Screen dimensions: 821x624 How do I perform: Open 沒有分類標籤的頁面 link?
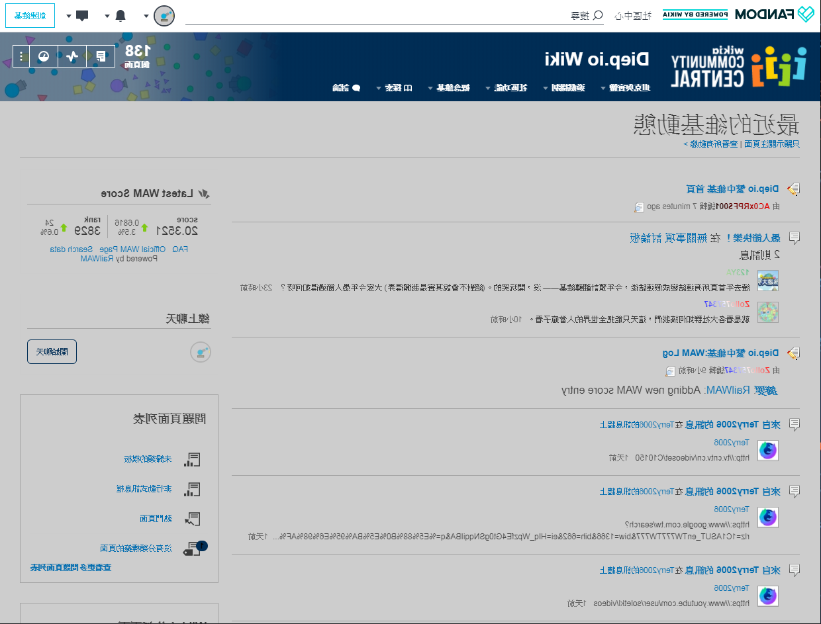[x=136, y=548]
